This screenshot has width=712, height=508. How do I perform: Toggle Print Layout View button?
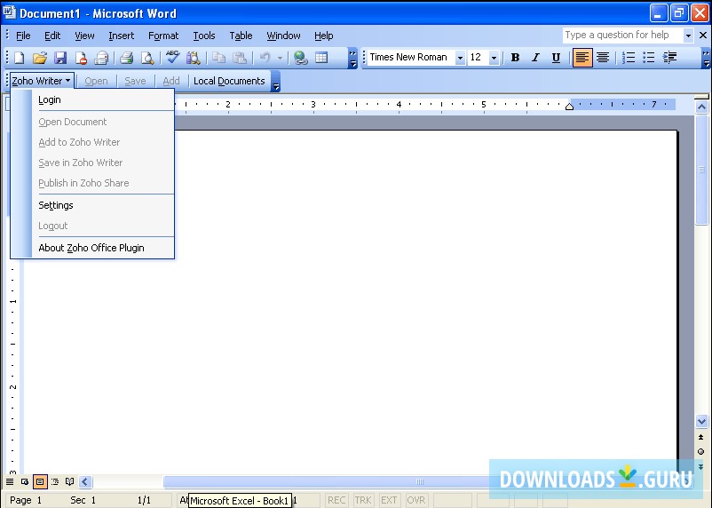point(39,481)
